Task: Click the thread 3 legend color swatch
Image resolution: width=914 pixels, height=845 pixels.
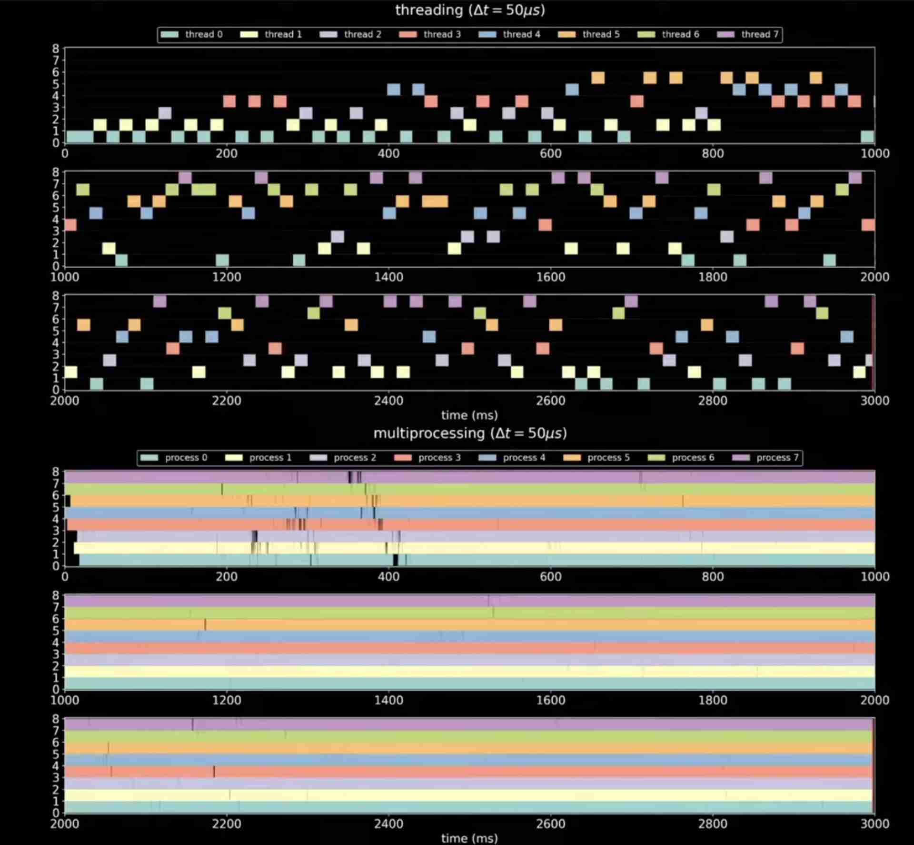Action: (408, 34)
